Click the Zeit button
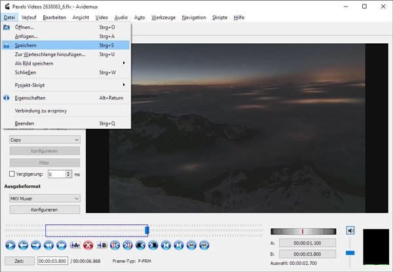 click(x=19, y=260)
